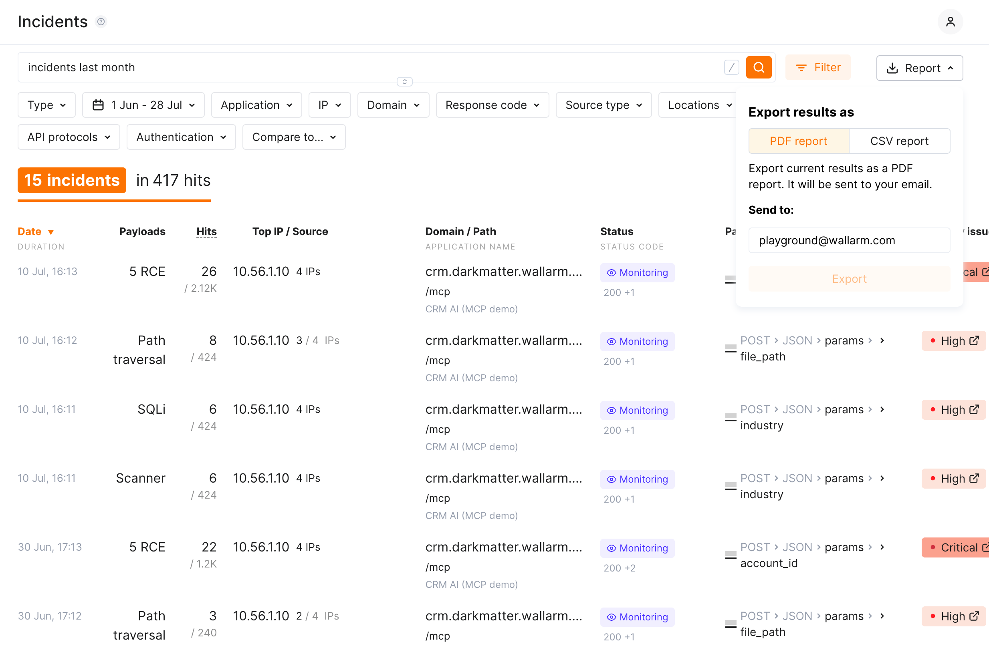Switch to the CSV report option
Viewport: 989px width, 648px height.
click(899, 141)
